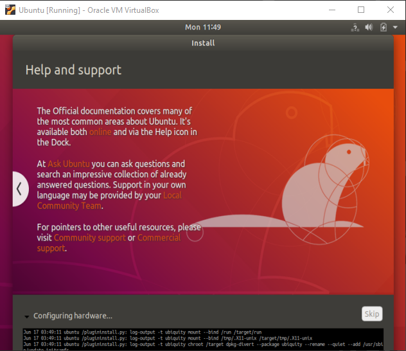Click the 'Configuring hardware...' status text
Screen dimensions: 406x351
(73, 316)
